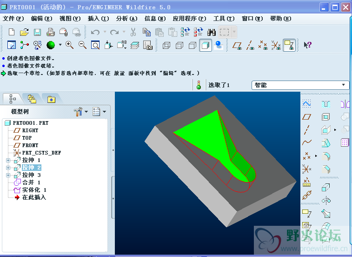Image resolution: width=352 pixels, height=257 pixels.
Task: Select the shell tool in the right toolbar
Action: pos(326,117)
